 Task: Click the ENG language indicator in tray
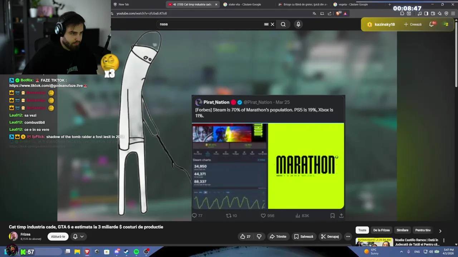417,252
